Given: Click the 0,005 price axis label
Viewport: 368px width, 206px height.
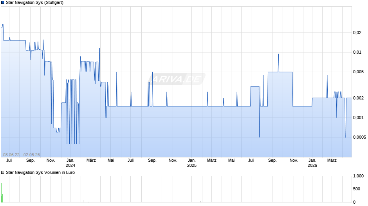Looking at the screenshot, I should tap(358, 72).
